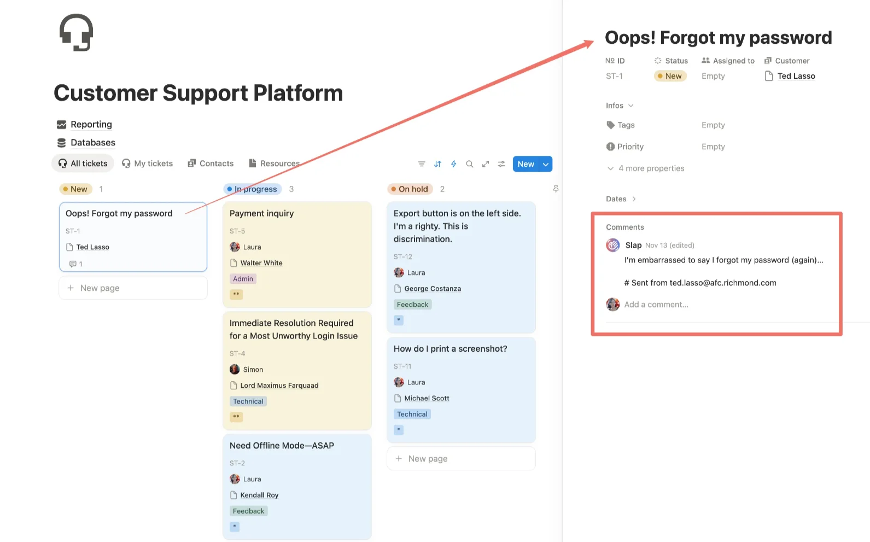This screenshot has width=870, height=542.
Task: Click the pin icon above the On hold column
Action: tap(556, 189)
